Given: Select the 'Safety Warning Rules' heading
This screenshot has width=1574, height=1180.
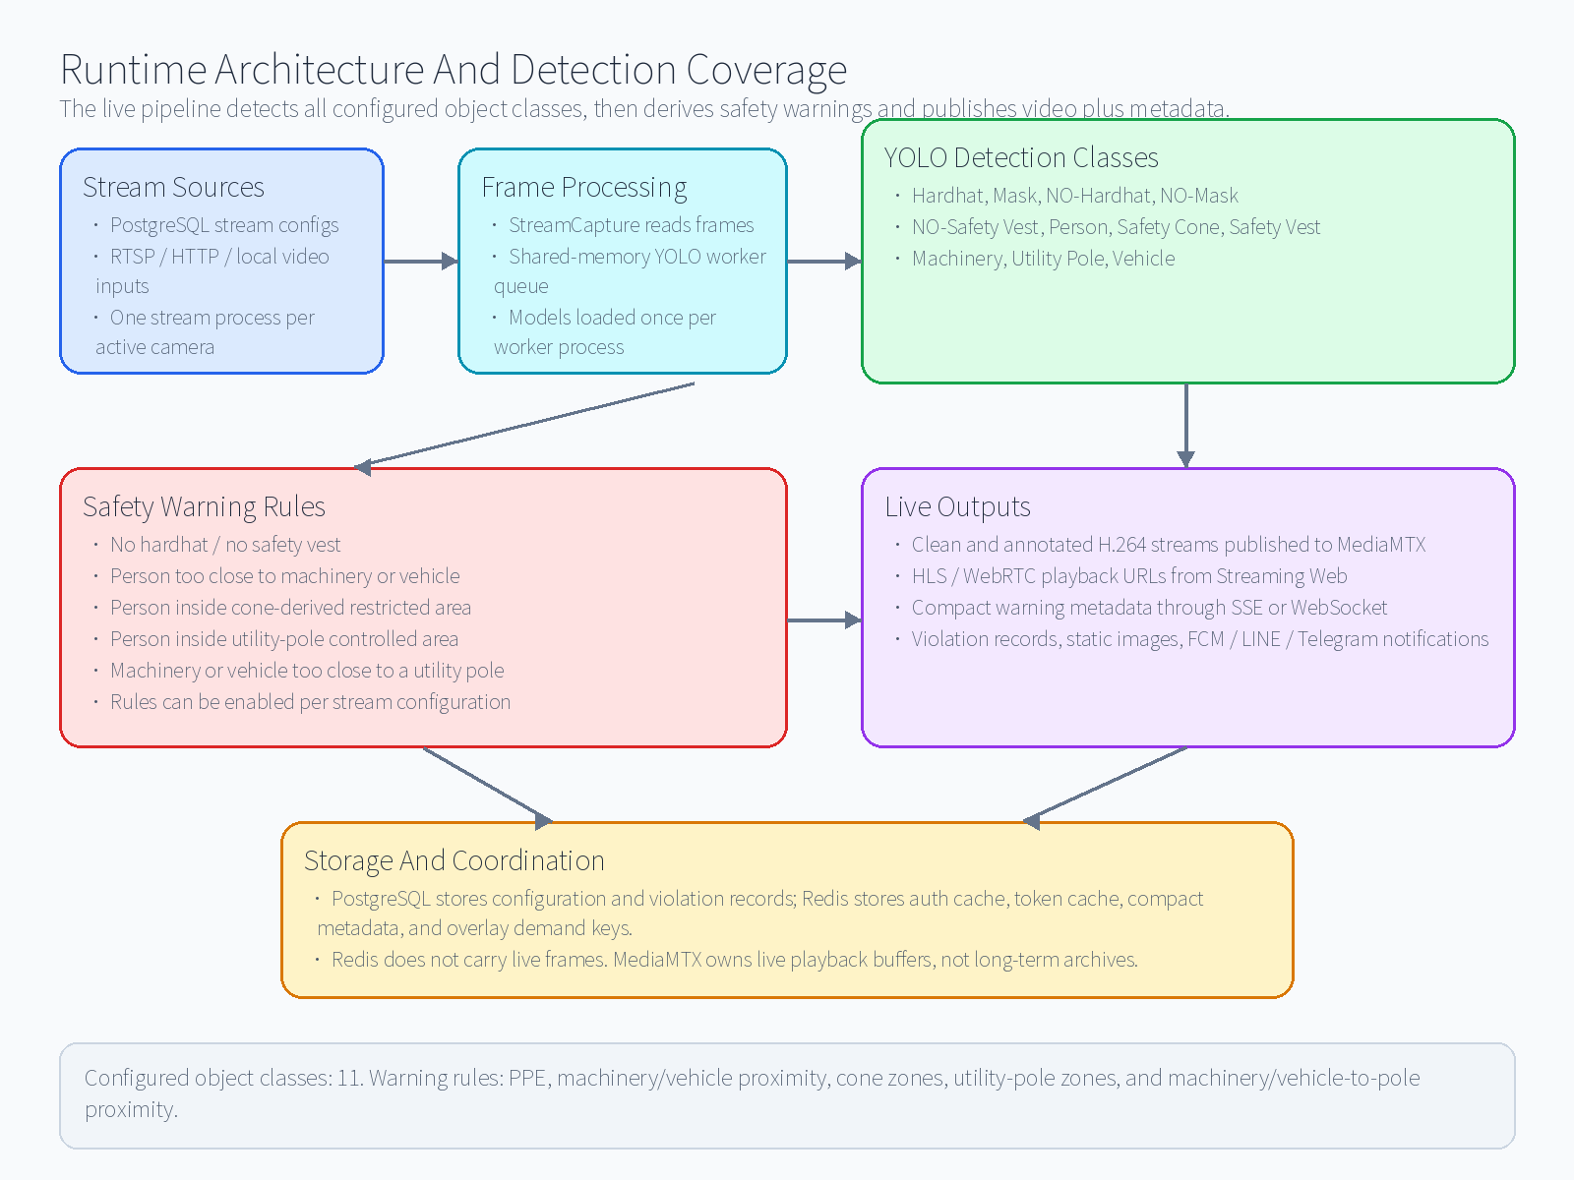Looking at the screenshot, I should tap(204, 506).
